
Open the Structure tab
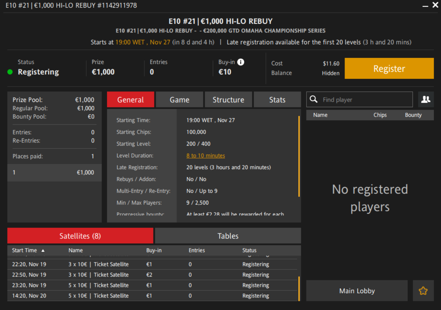(x=228, y=100)
